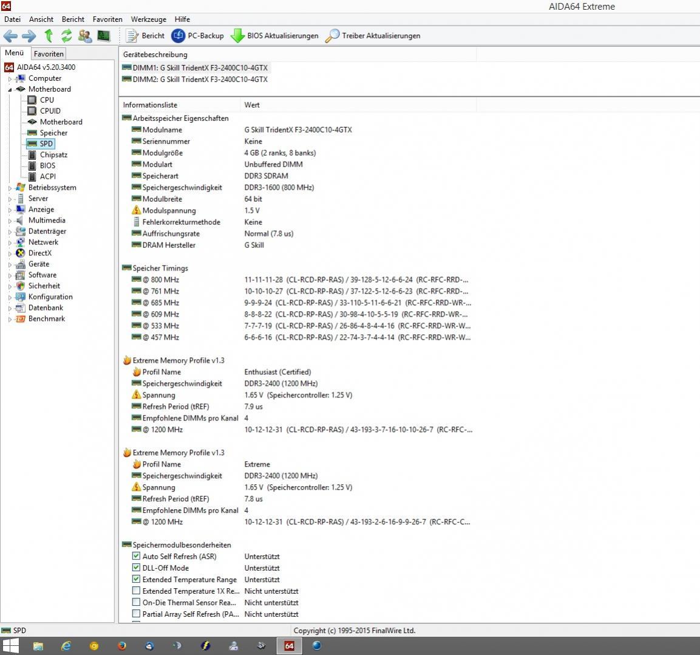700x655 pixels.
Task: Open the green monitor diagnostics icon
Action: [x=104, y=36]
